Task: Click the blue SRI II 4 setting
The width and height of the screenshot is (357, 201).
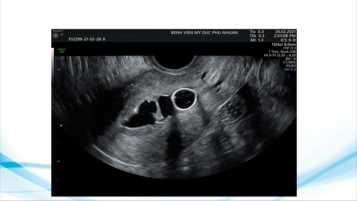Action: 290,70
